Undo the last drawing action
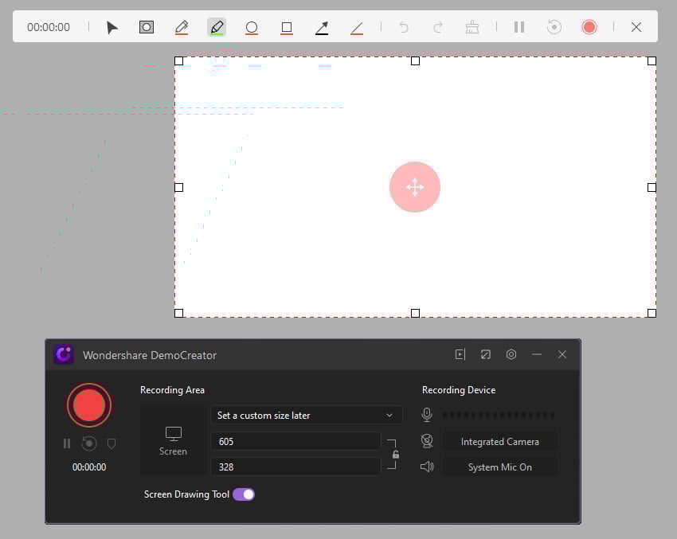Screen dimensions: 677x539 coord(403,27)
